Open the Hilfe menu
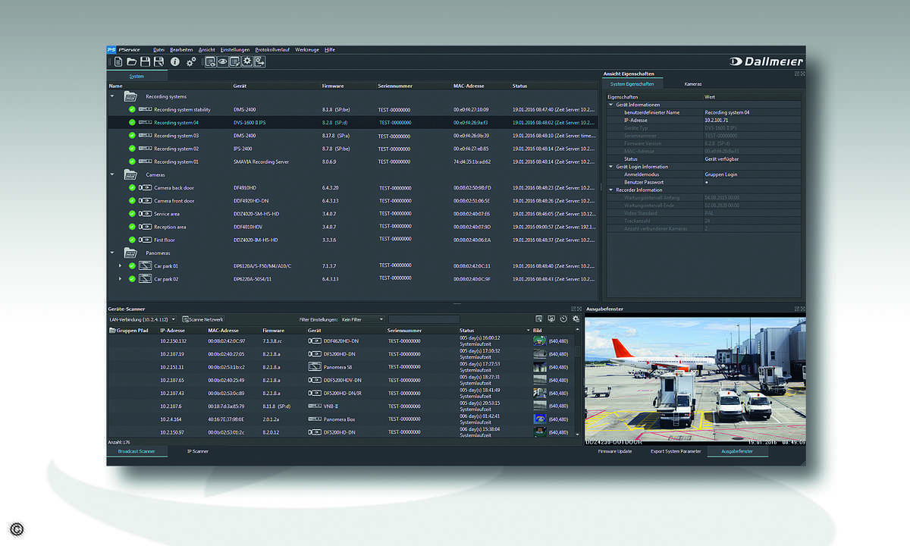910x546 pixels. [x=329, y=49]
